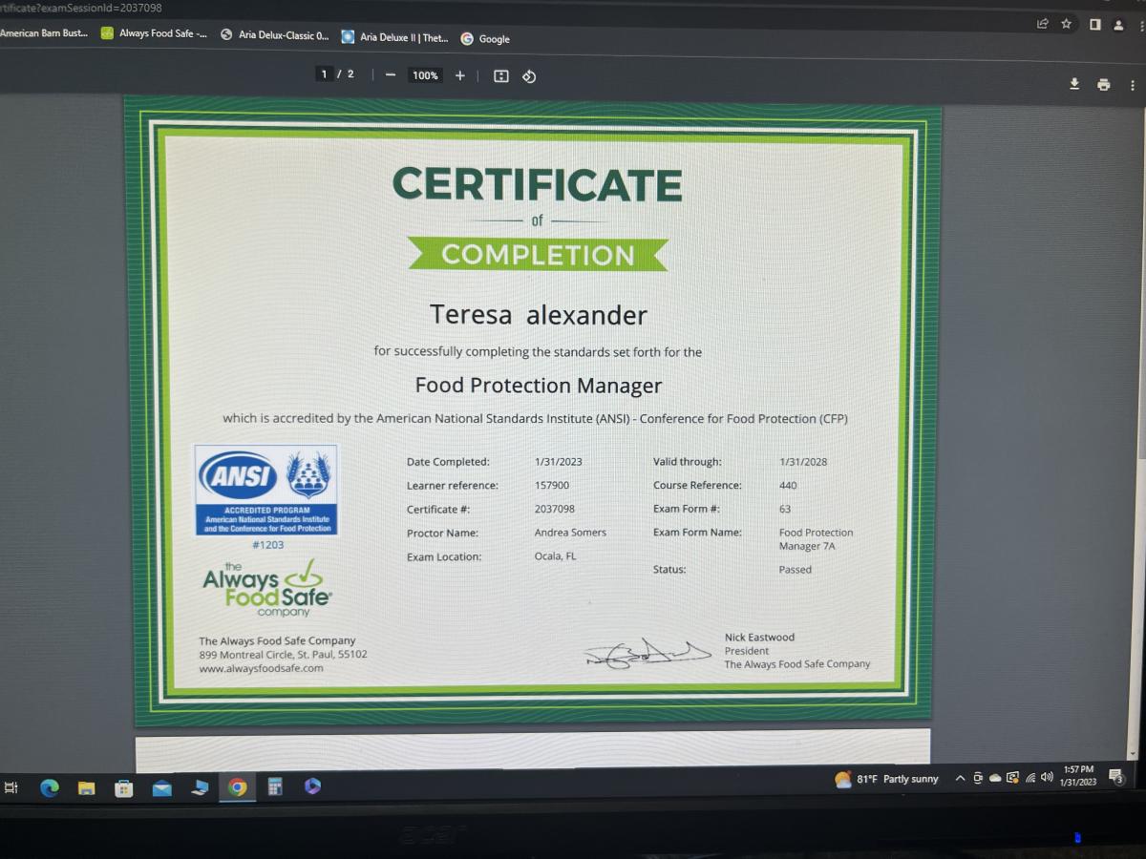Viewport: 1146px width, 859px height.
Task: Open the Always Food Safe bookmark
Action: click(x=154, y=33)
